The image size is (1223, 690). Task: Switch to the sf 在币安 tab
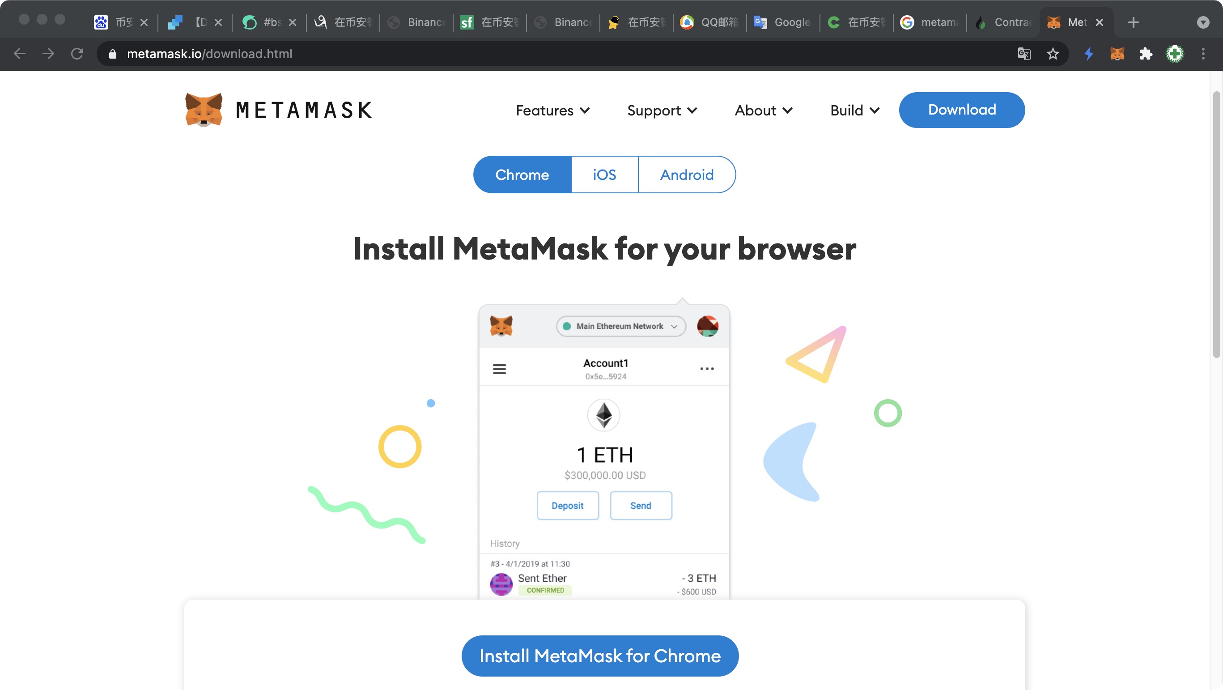click(489, 22)
